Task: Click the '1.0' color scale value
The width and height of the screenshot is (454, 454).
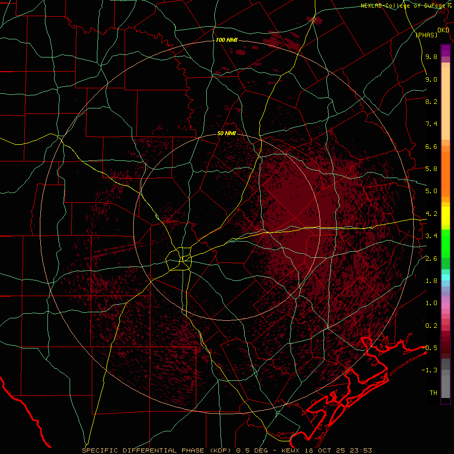Action: (431, 303)
